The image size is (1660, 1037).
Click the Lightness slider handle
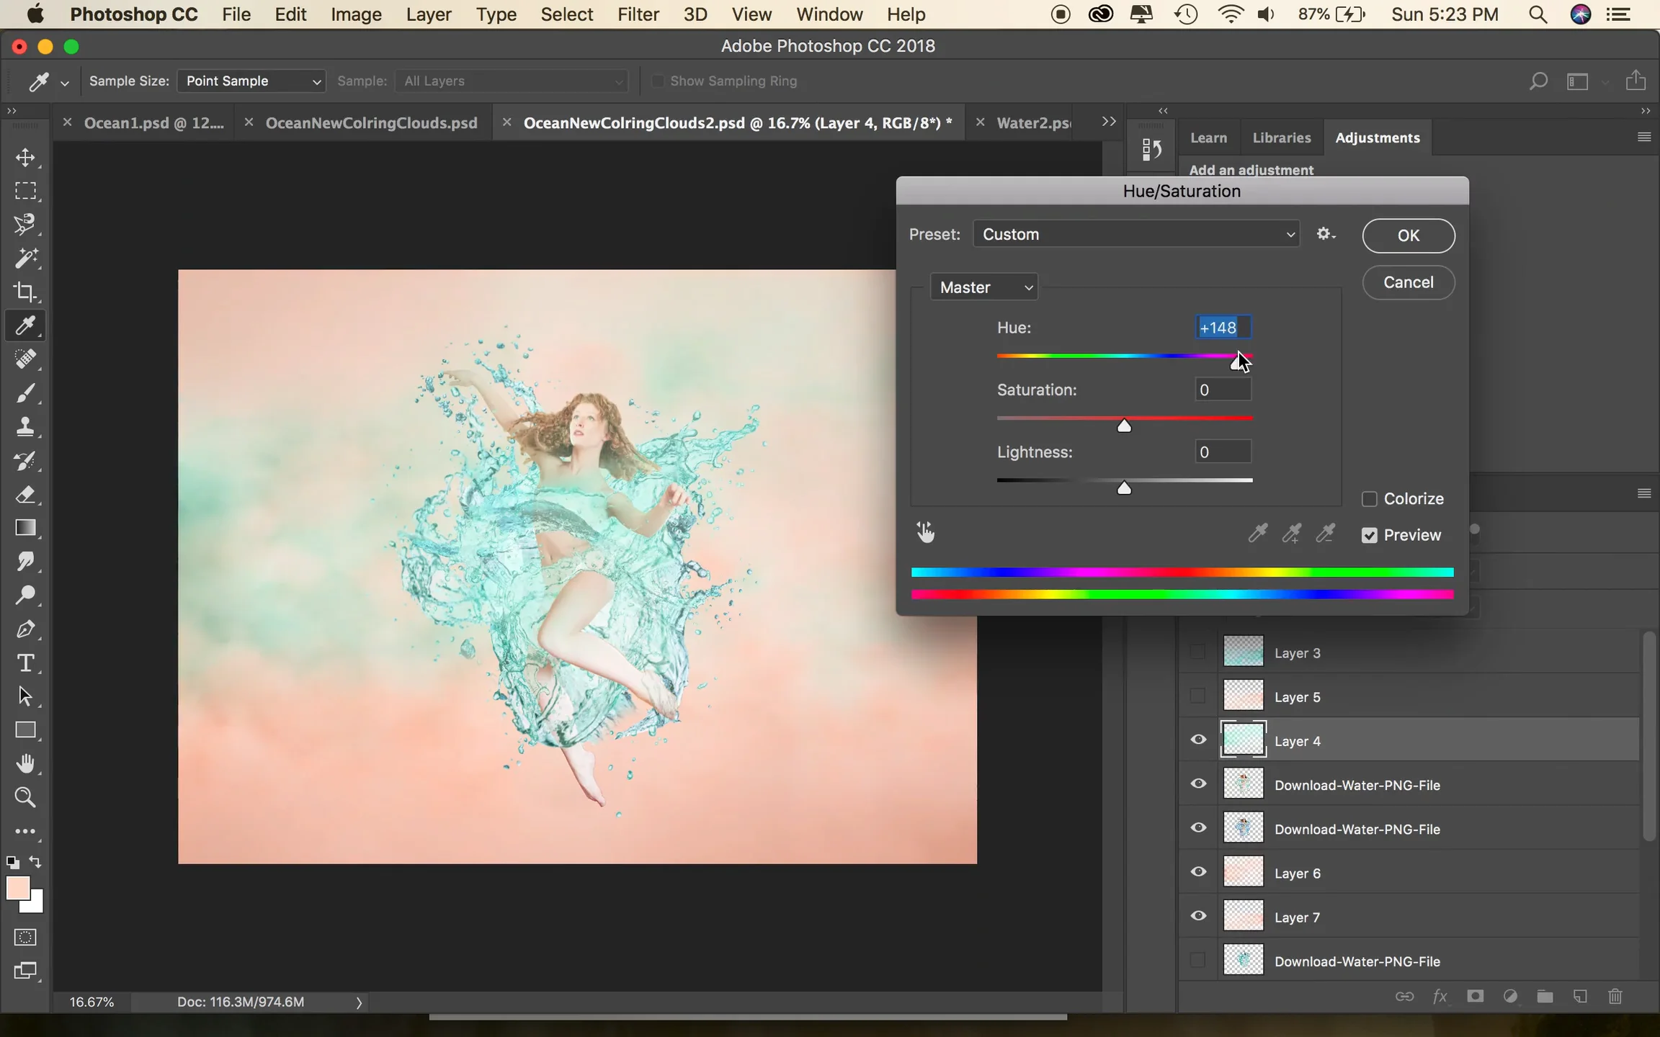1124,488
